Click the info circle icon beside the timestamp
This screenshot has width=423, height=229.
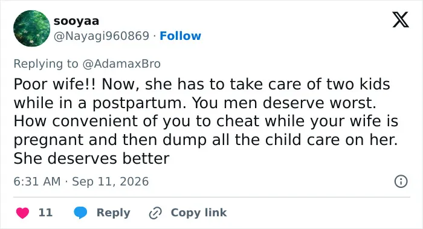coord(401,181)
